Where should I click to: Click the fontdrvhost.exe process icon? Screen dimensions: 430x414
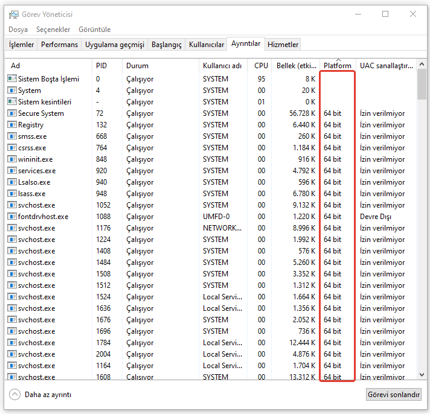coord(11,217)
